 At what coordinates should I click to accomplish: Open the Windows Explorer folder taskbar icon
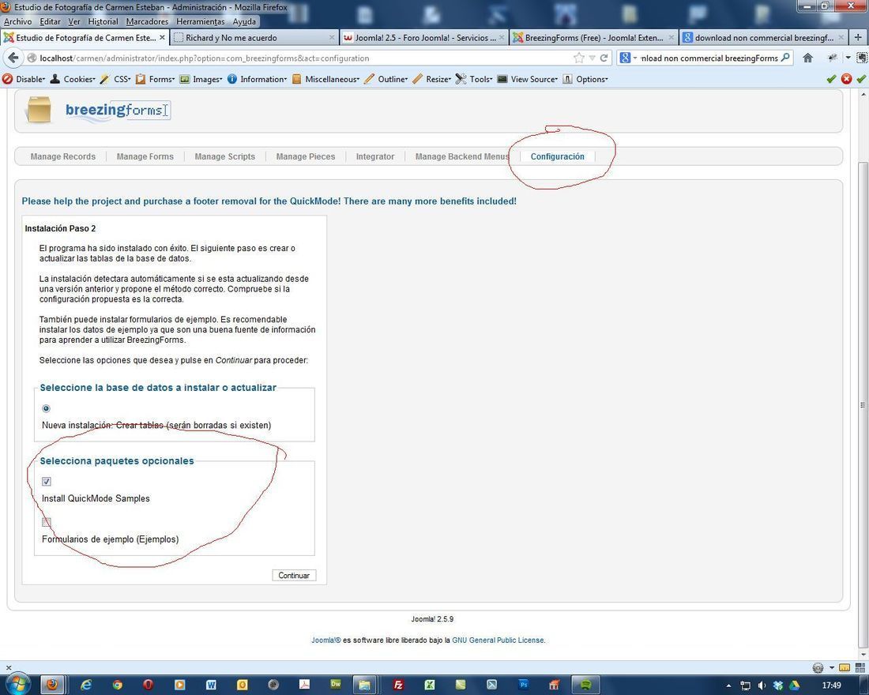pos(364,685)
